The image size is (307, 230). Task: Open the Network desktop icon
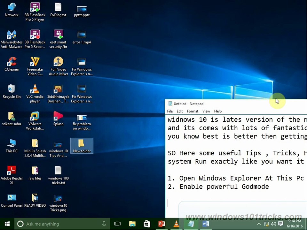[x=12, y=10]
